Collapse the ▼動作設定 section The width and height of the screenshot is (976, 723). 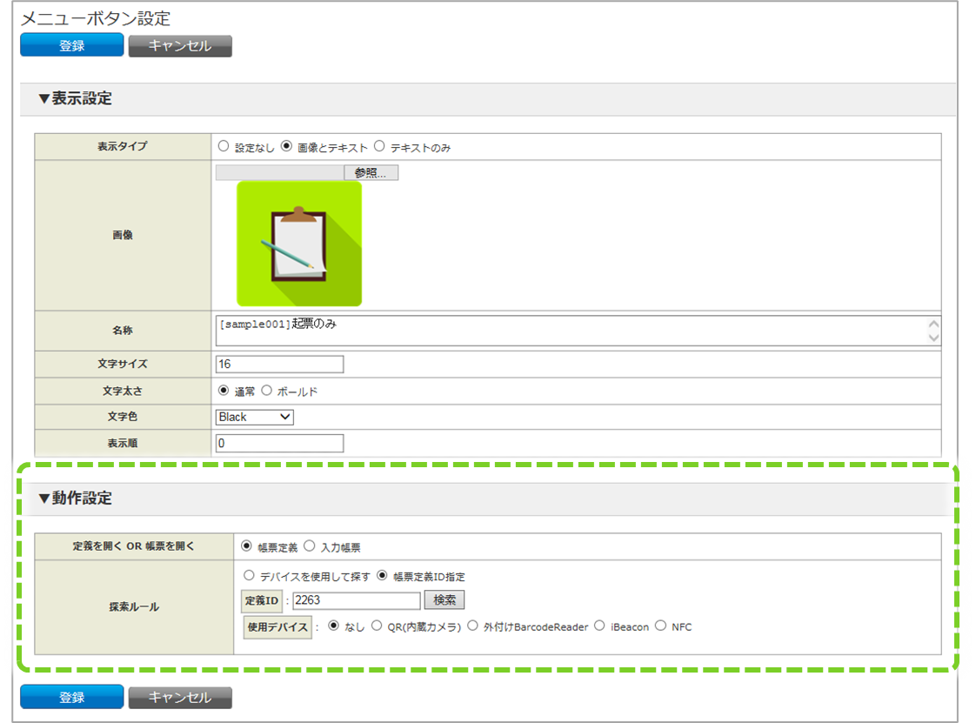pyautogui.click(x=75, y=499)
